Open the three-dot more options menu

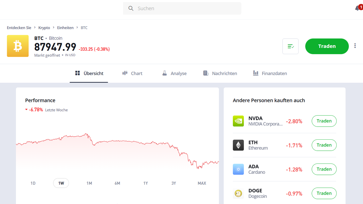355,46
